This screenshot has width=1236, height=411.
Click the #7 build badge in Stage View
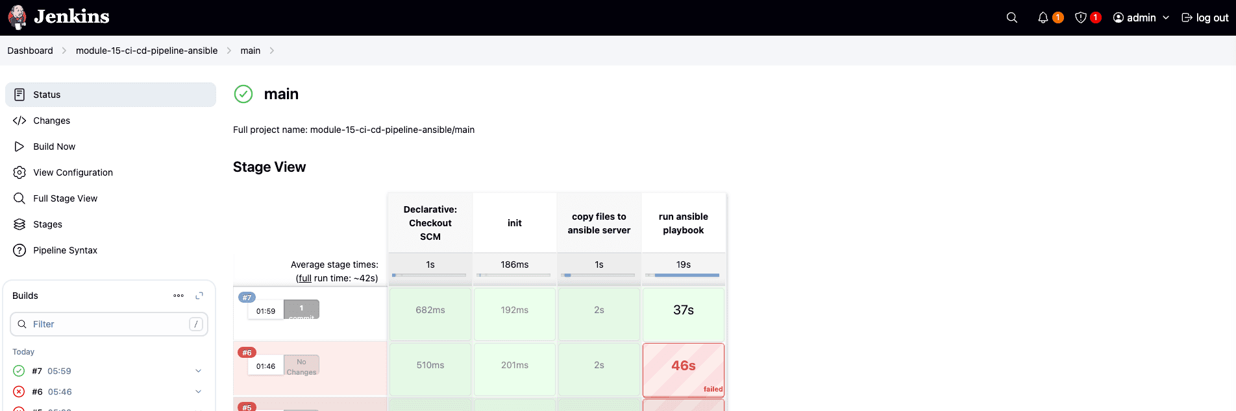[247, 298]
